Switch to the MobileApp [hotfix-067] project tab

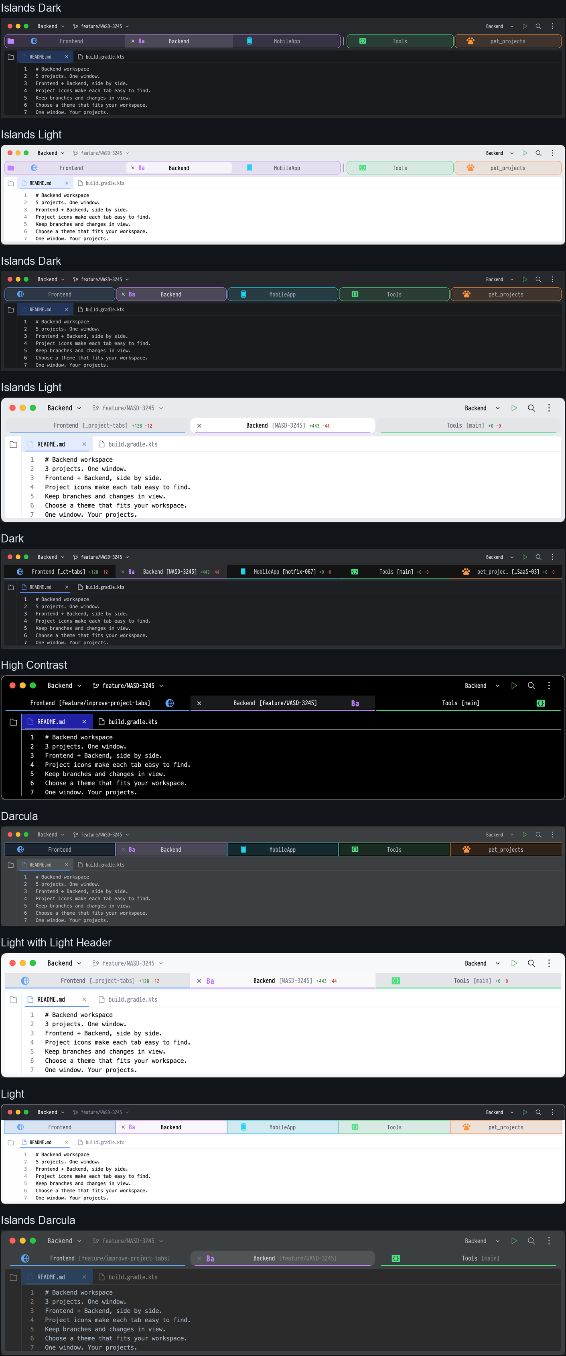pos(283,572)
